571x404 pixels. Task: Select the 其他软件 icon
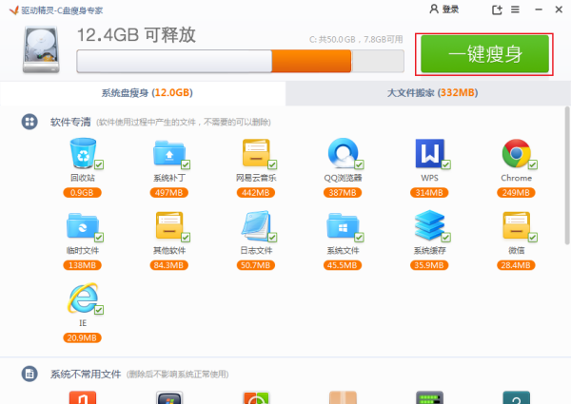(x=169, y=225)
